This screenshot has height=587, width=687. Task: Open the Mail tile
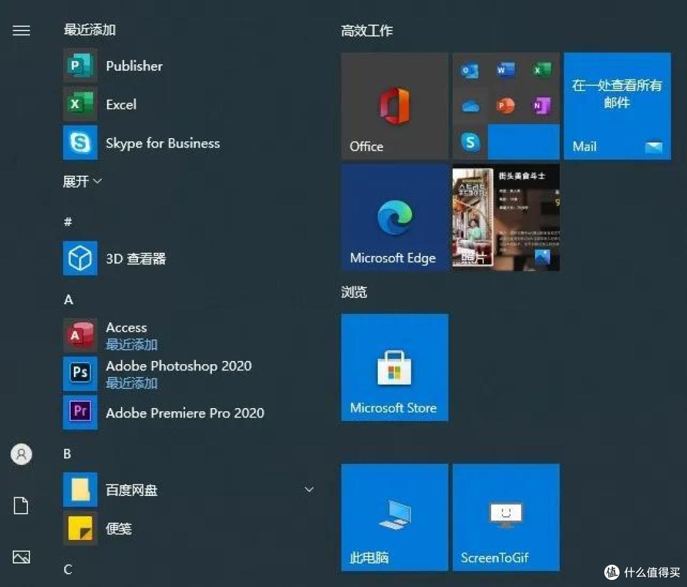[617, 106]
